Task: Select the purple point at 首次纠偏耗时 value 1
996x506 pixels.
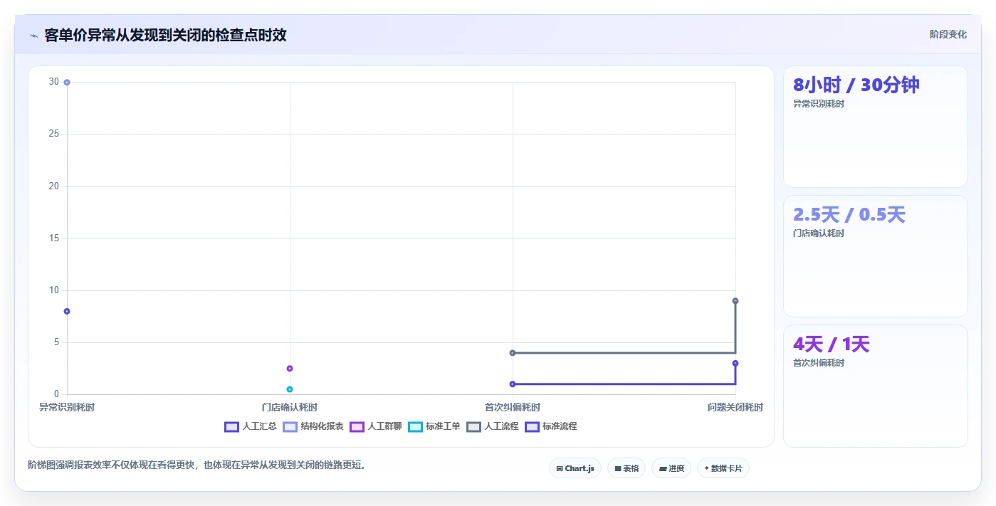Action: pyautogui.click(x=513, y=384)
